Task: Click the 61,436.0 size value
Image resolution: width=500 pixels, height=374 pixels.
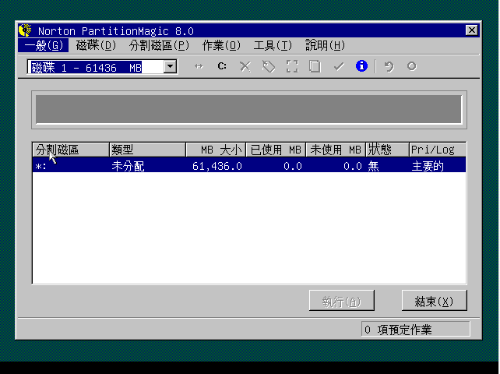Action: pyautogui.click(x=217, y=166)
